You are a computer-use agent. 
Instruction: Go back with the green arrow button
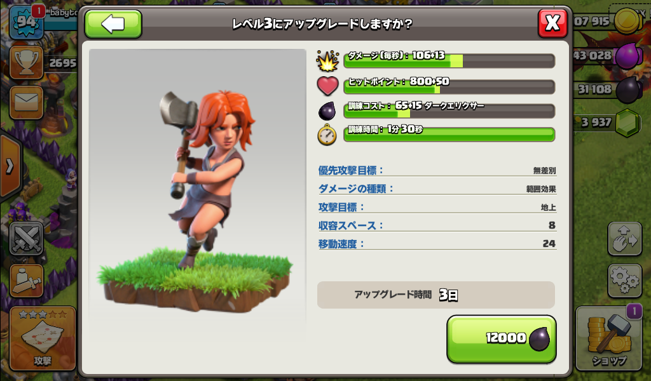point(113,24)
